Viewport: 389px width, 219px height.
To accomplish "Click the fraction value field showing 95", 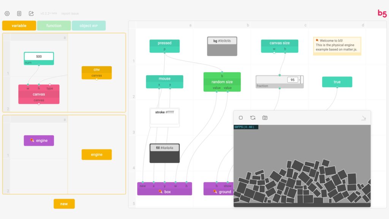I will tap(293, 80).
